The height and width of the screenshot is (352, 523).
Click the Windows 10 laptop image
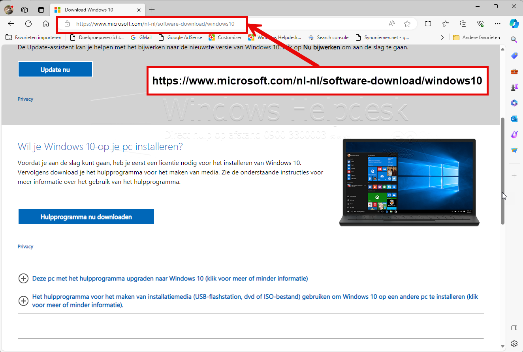pos(409,182)
